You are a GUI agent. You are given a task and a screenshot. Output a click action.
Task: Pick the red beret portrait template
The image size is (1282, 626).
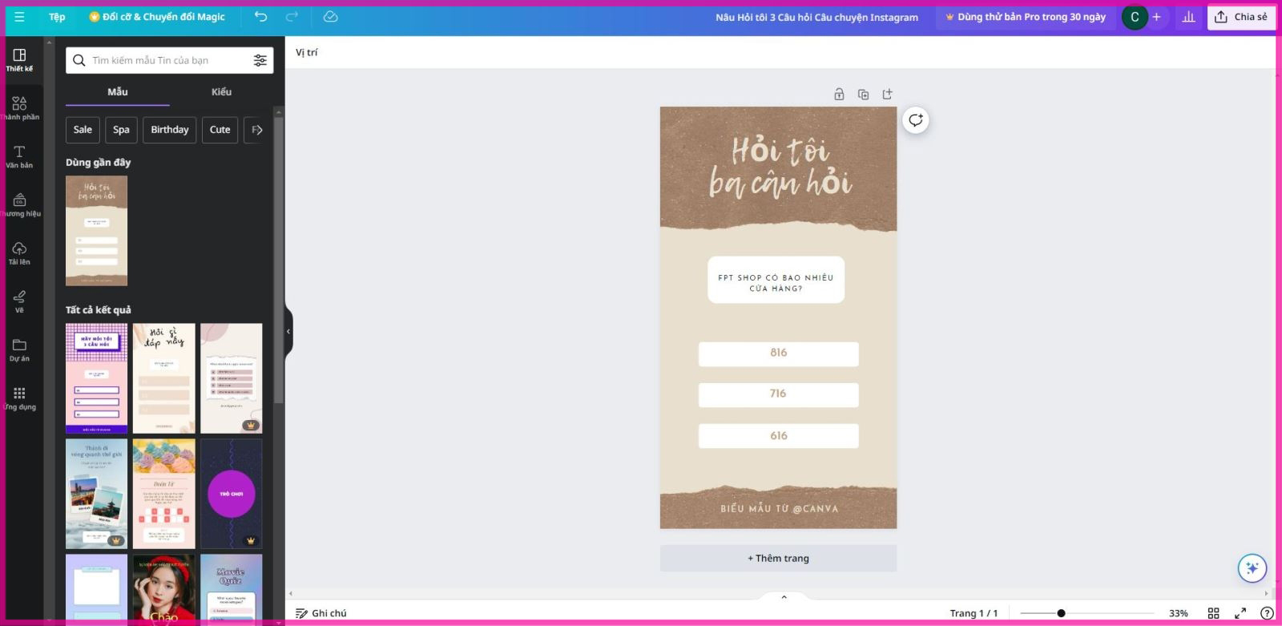click(163, 589)
